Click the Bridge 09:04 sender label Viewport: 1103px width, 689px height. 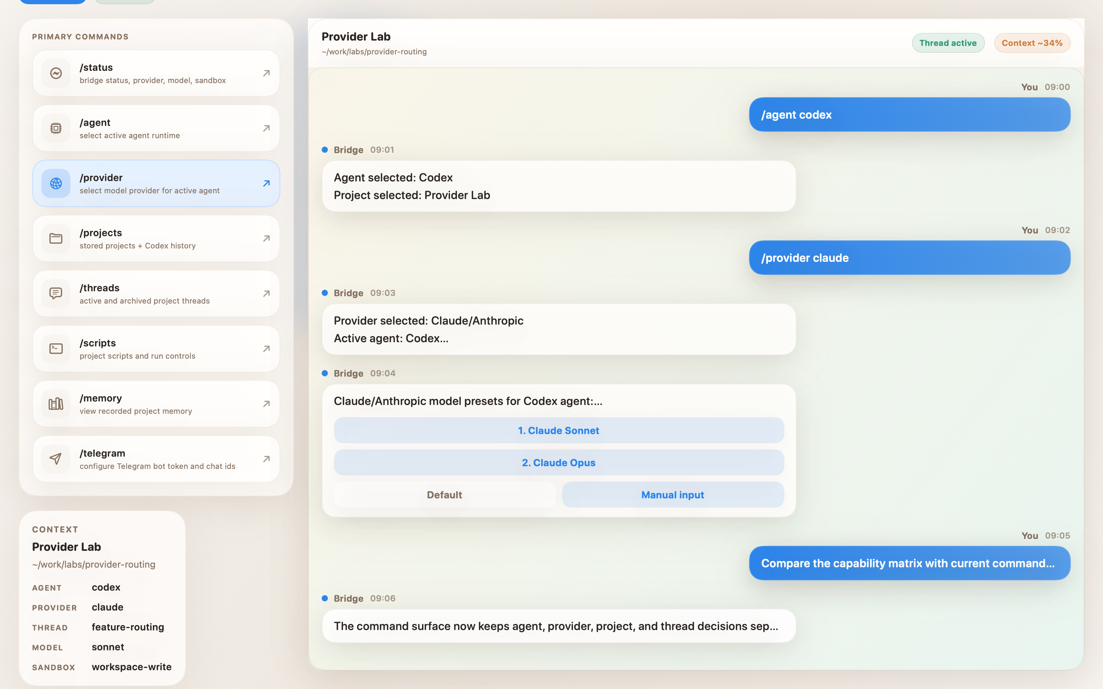[x=348, y=373]
